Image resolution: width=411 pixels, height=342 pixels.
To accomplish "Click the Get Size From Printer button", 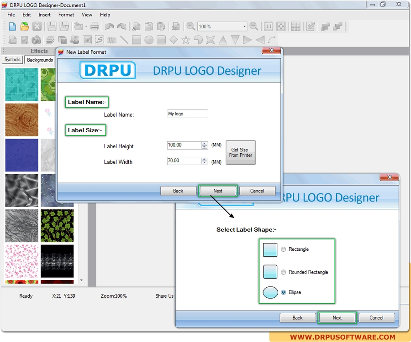I will [241, 152].
